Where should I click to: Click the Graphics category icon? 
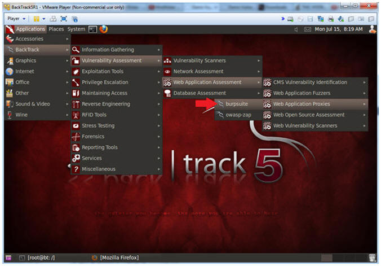click(10, 60)
